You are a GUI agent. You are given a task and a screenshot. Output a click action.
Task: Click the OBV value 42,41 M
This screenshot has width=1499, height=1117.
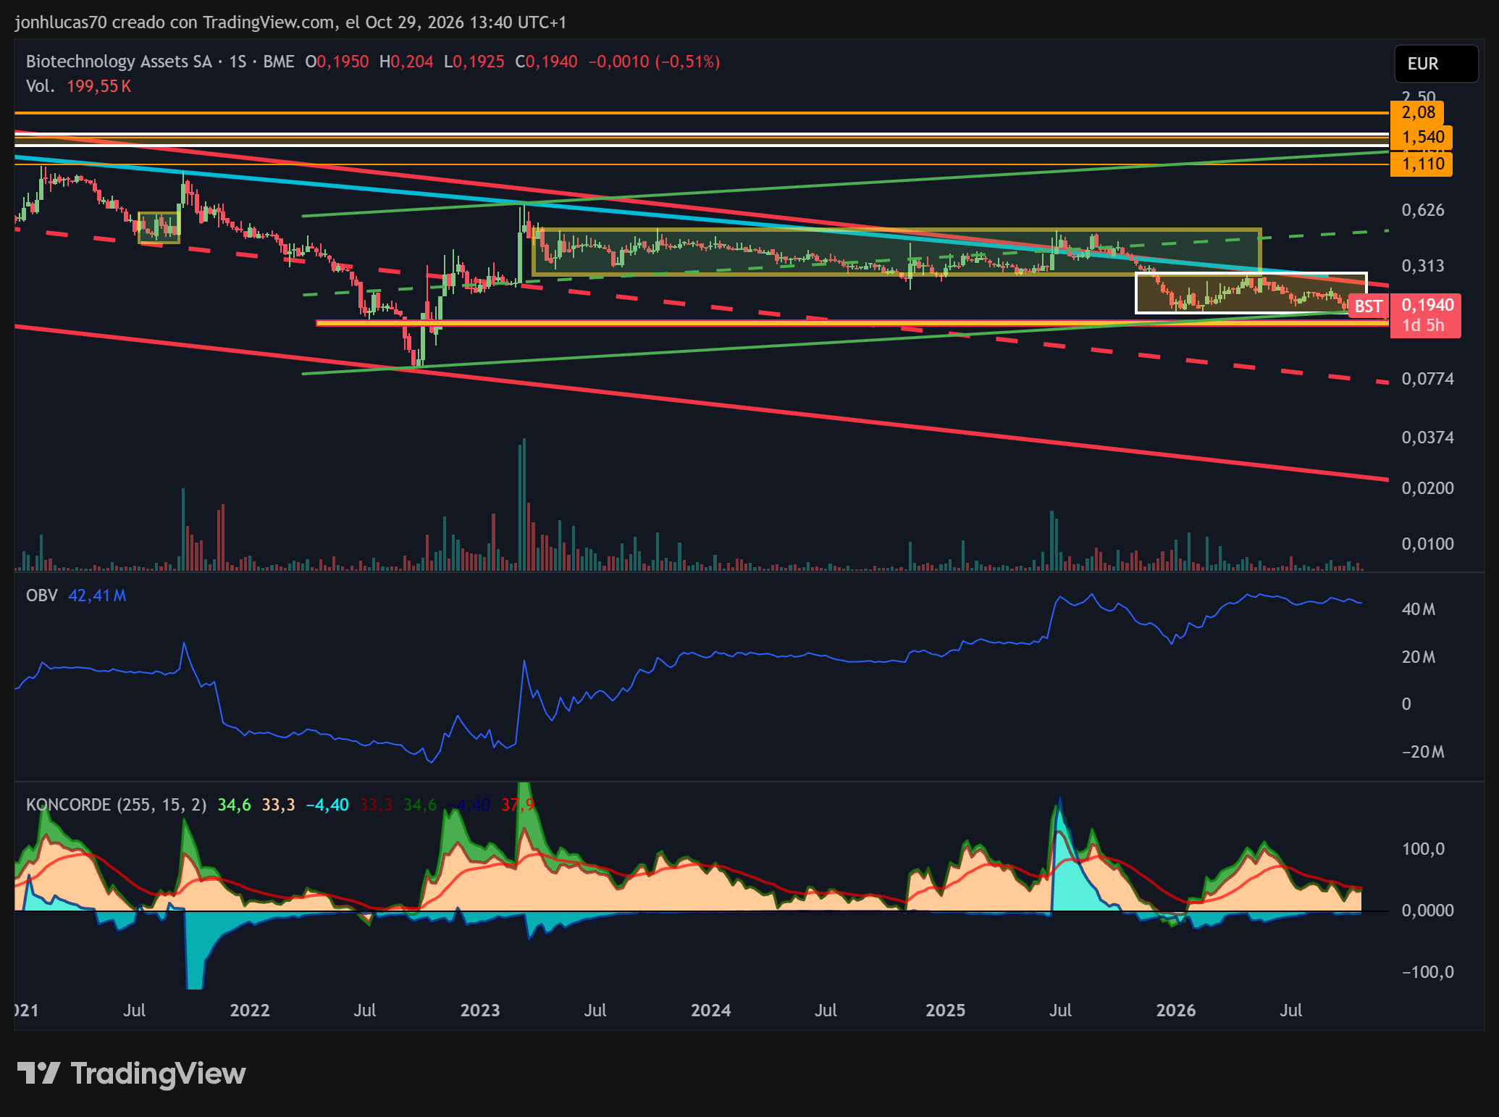pyautogui.click(x=97, y=595)
